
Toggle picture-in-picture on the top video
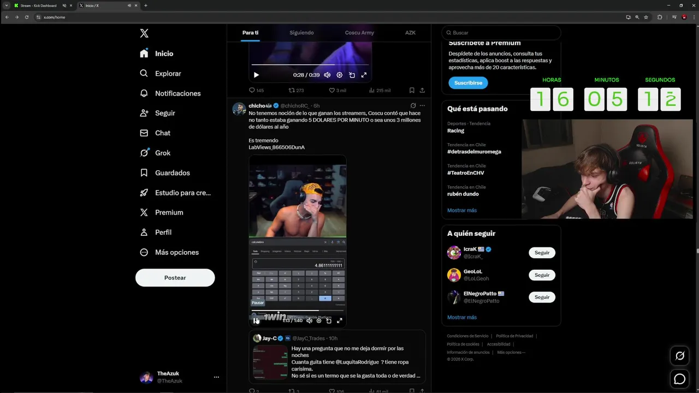[x=352, y=75]
